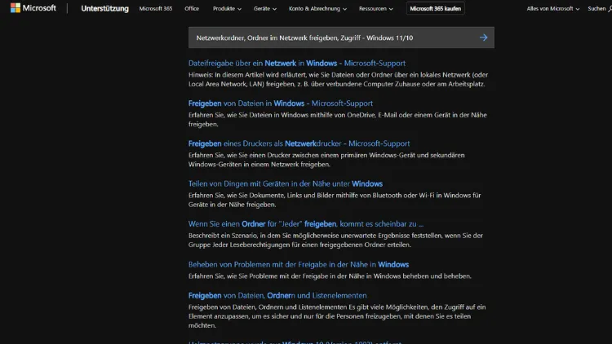Click text 'Erfahren Sie, wie Sie Dokumente, Links'
The height and width of the screenshot is (344, 612).
point(335,200)
